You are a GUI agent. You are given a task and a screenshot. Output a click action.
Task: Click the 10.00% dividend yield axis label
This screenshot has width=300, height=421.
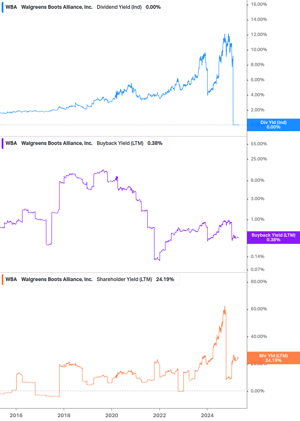pyautogui.click(x=259, y=49)
